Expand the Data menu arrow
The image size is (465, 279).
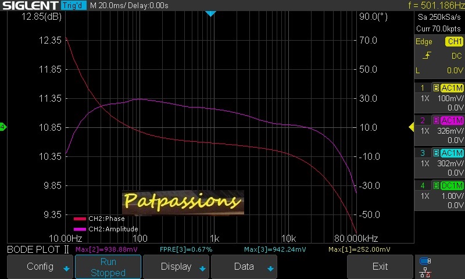270,269
